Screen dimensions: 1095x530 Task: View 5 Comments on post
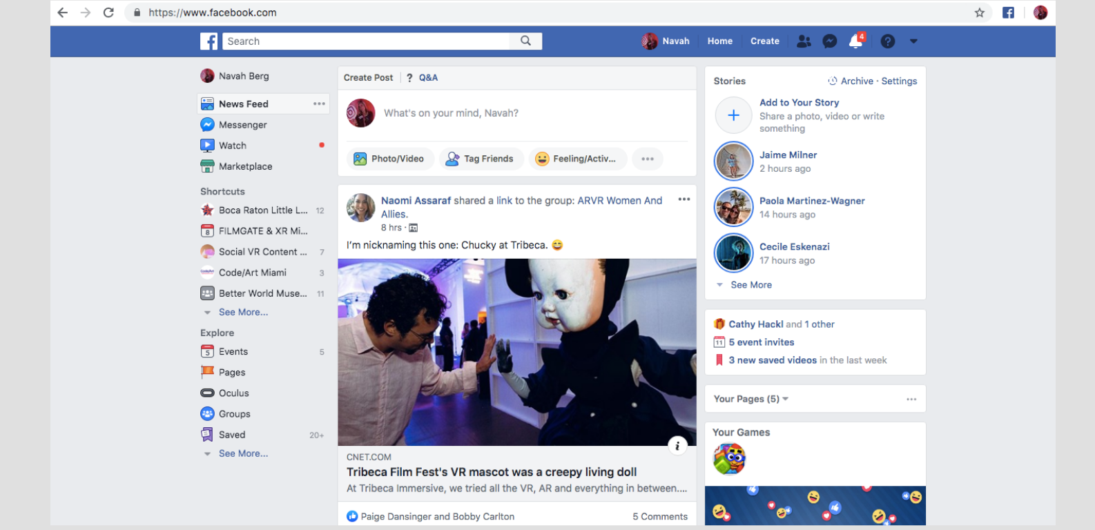[x=660, y=516]
